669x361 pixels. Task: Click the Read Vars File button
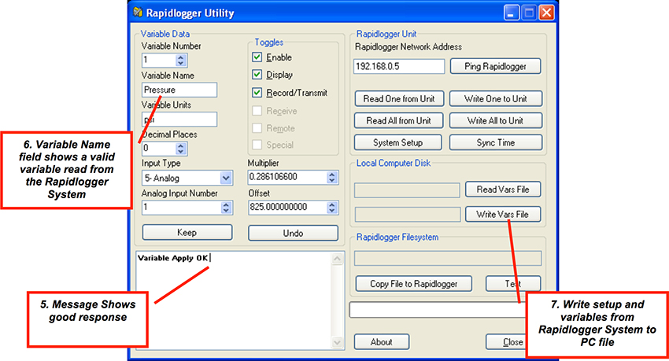click(x=503, y=190)
